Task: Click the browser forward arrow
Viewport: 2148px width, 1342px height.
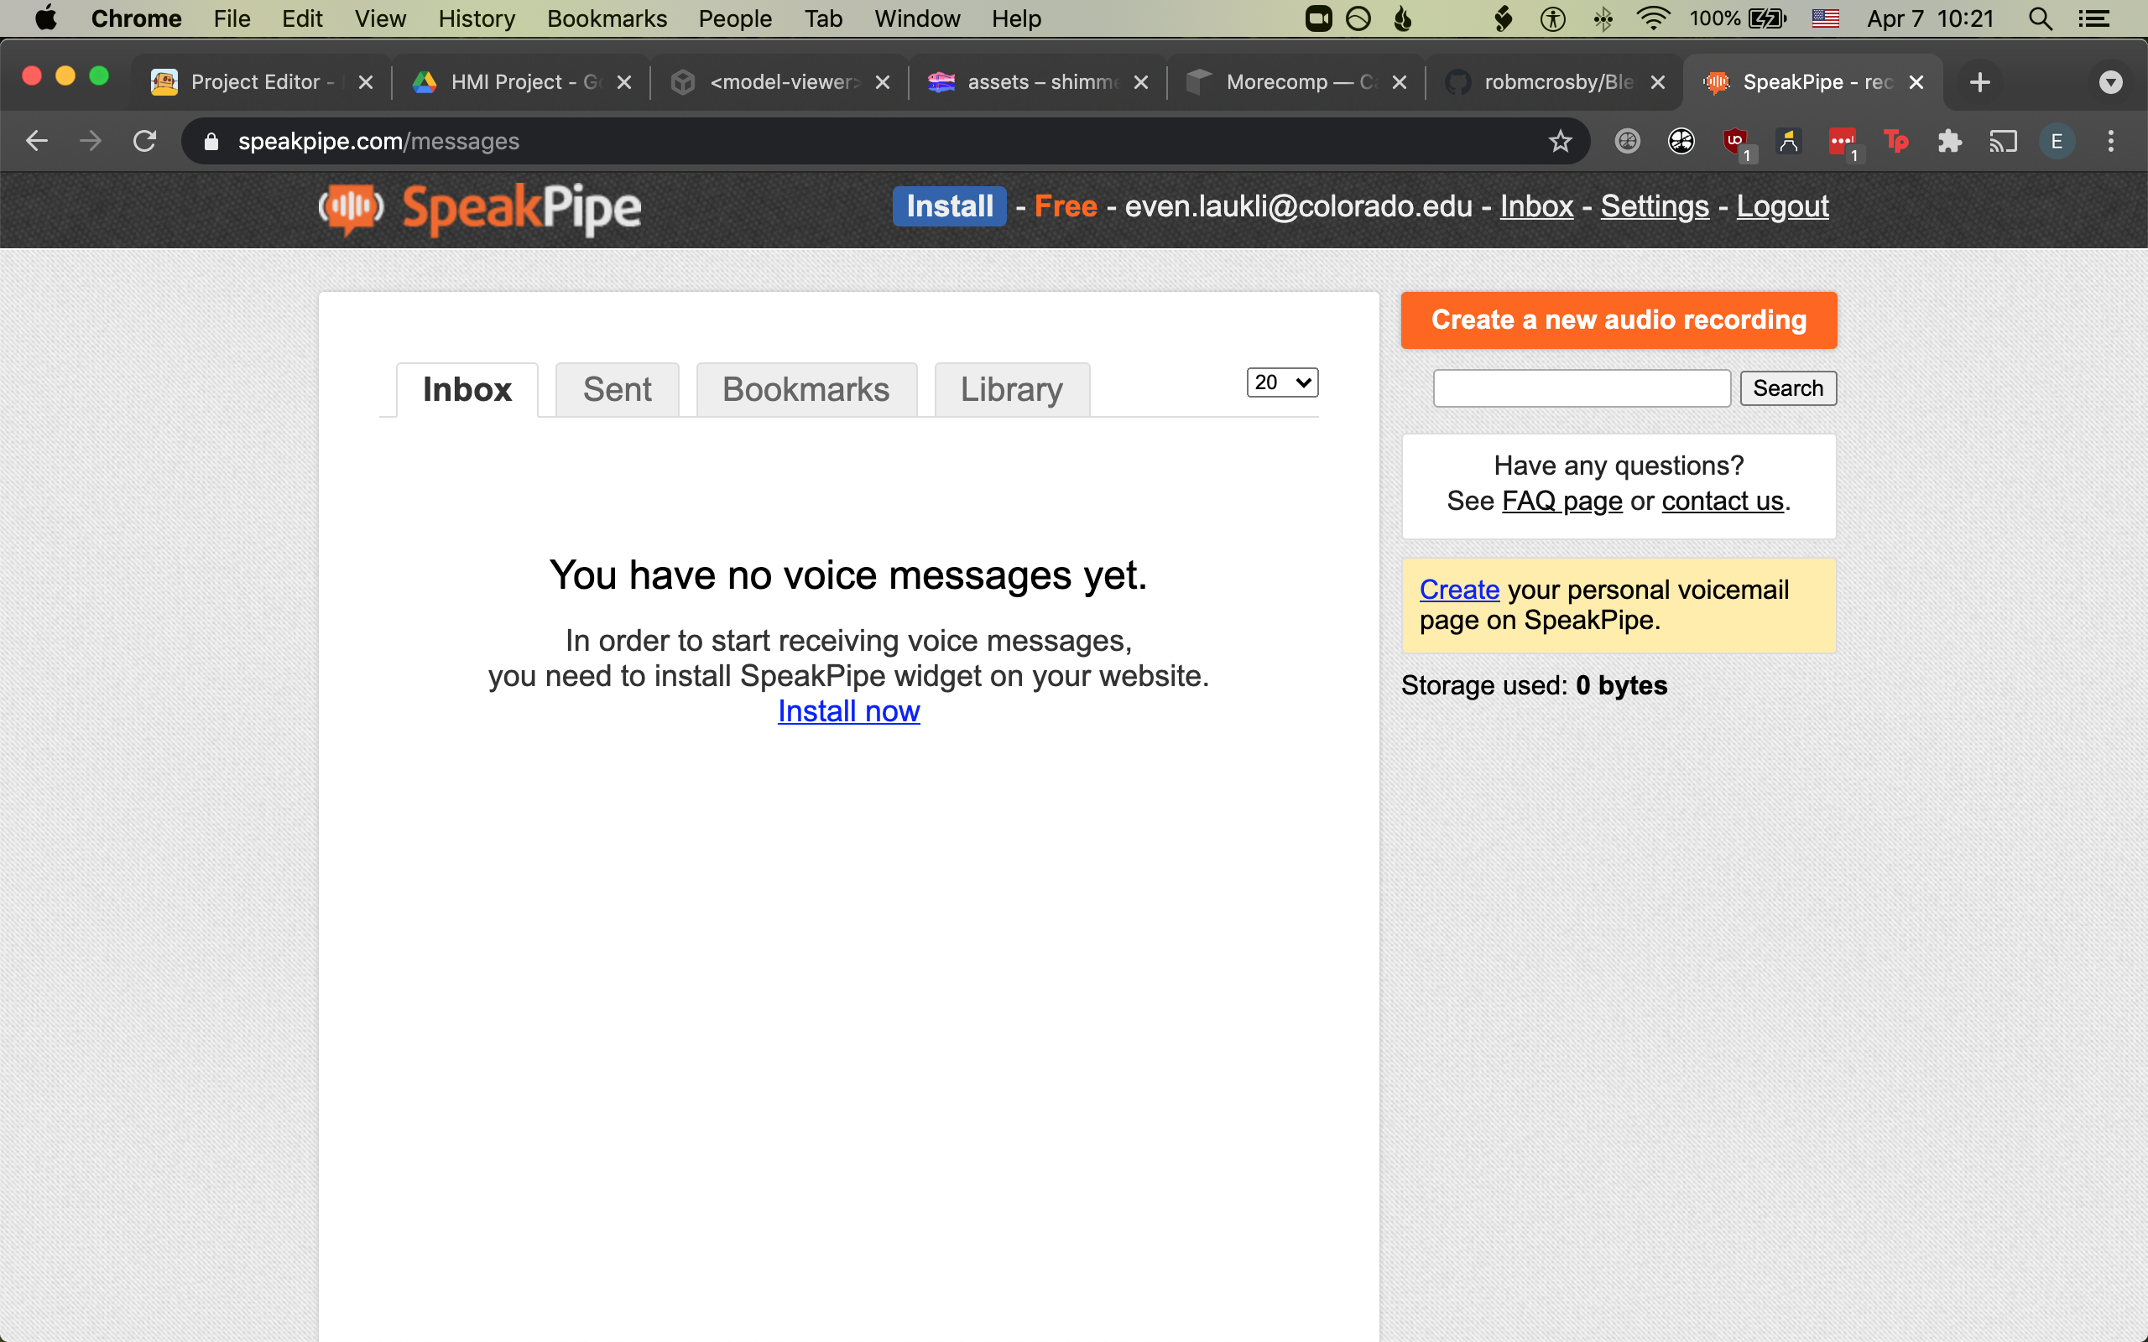Action: [x=91, y=141]
